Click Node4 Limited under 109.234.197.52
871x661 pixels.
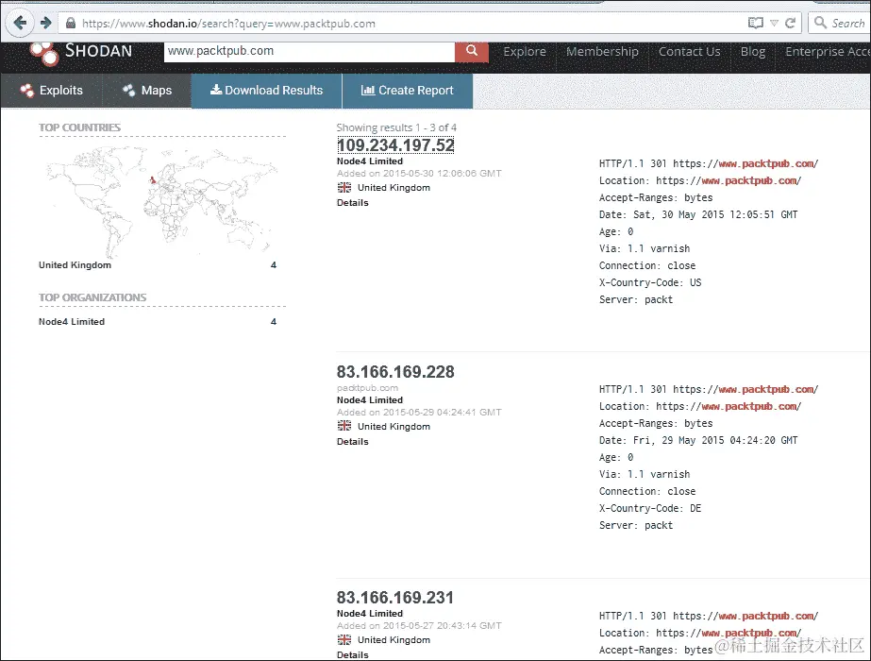[370, 161]
